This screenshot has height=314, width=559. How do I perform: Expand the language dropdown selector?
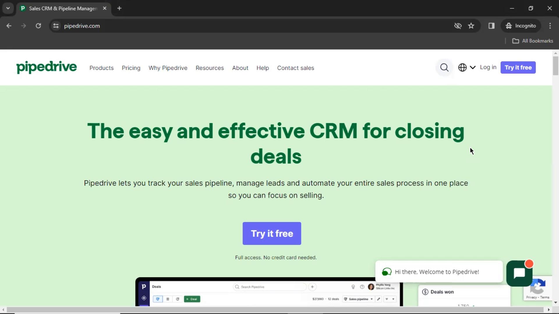click(x=466, y=67)
